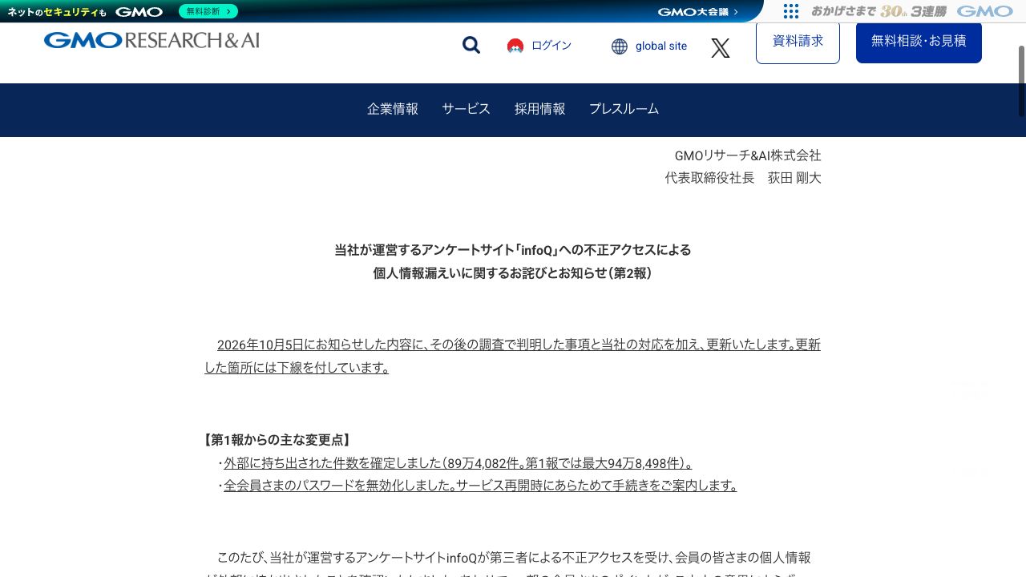The width and height of the screenshot is (1026, 577).
Task: Open the GMO大会議 banner link
Action: [698, 11]
